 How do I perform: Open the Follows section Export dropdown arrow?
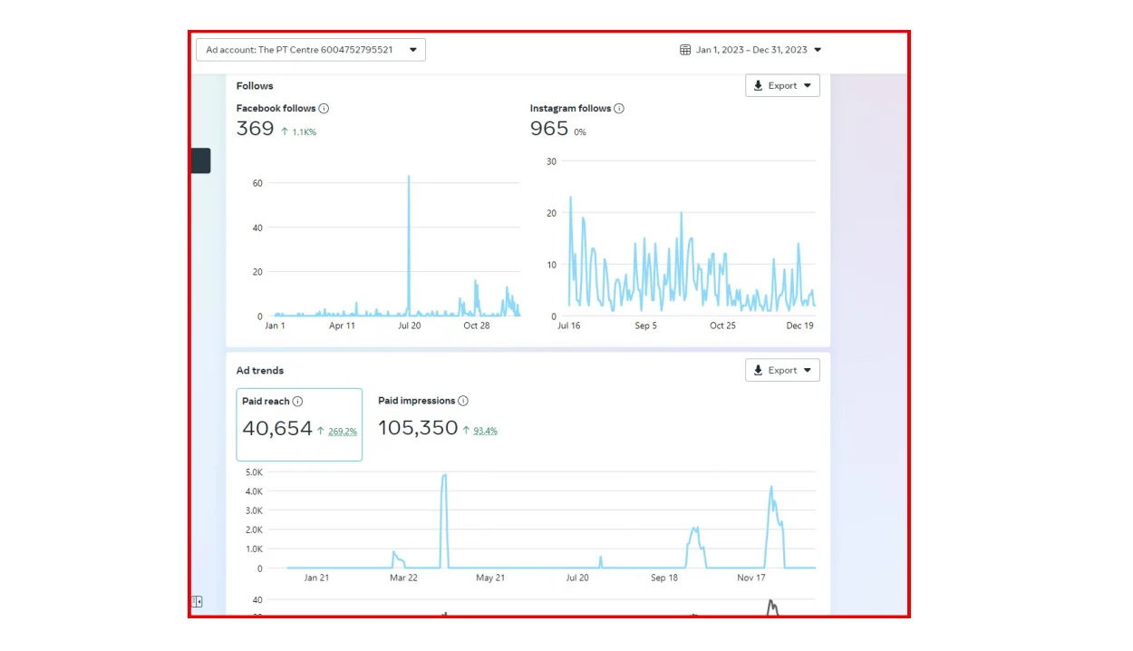pos(808,86)
